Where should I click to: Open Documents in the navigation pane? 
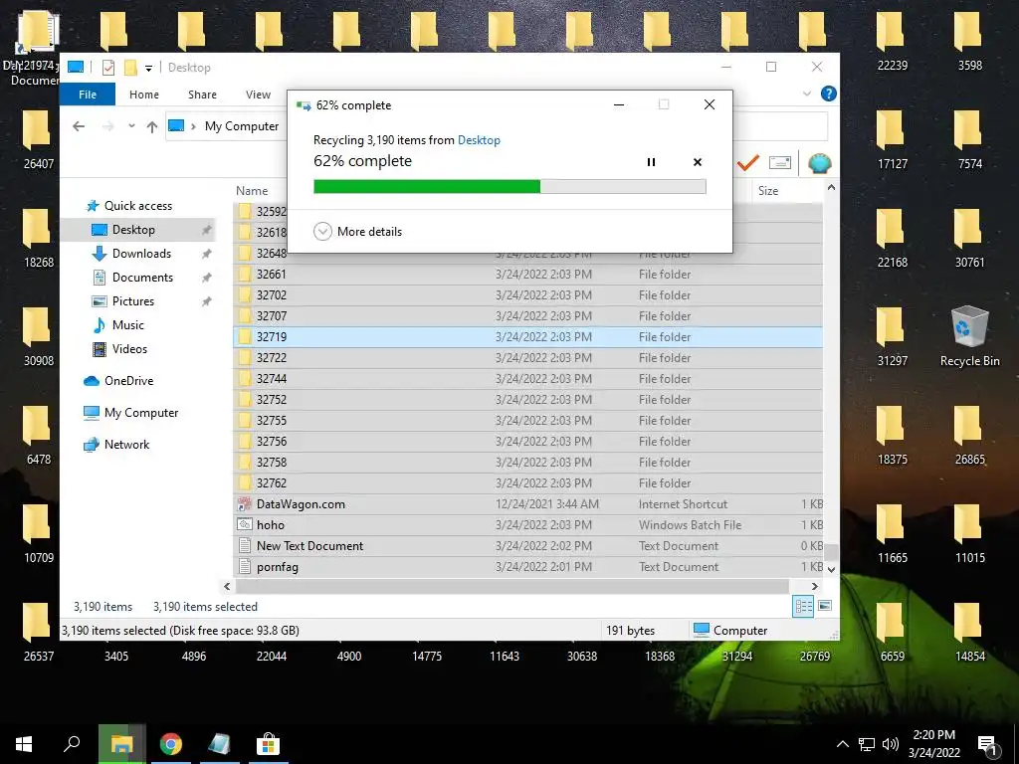[142, 278]
